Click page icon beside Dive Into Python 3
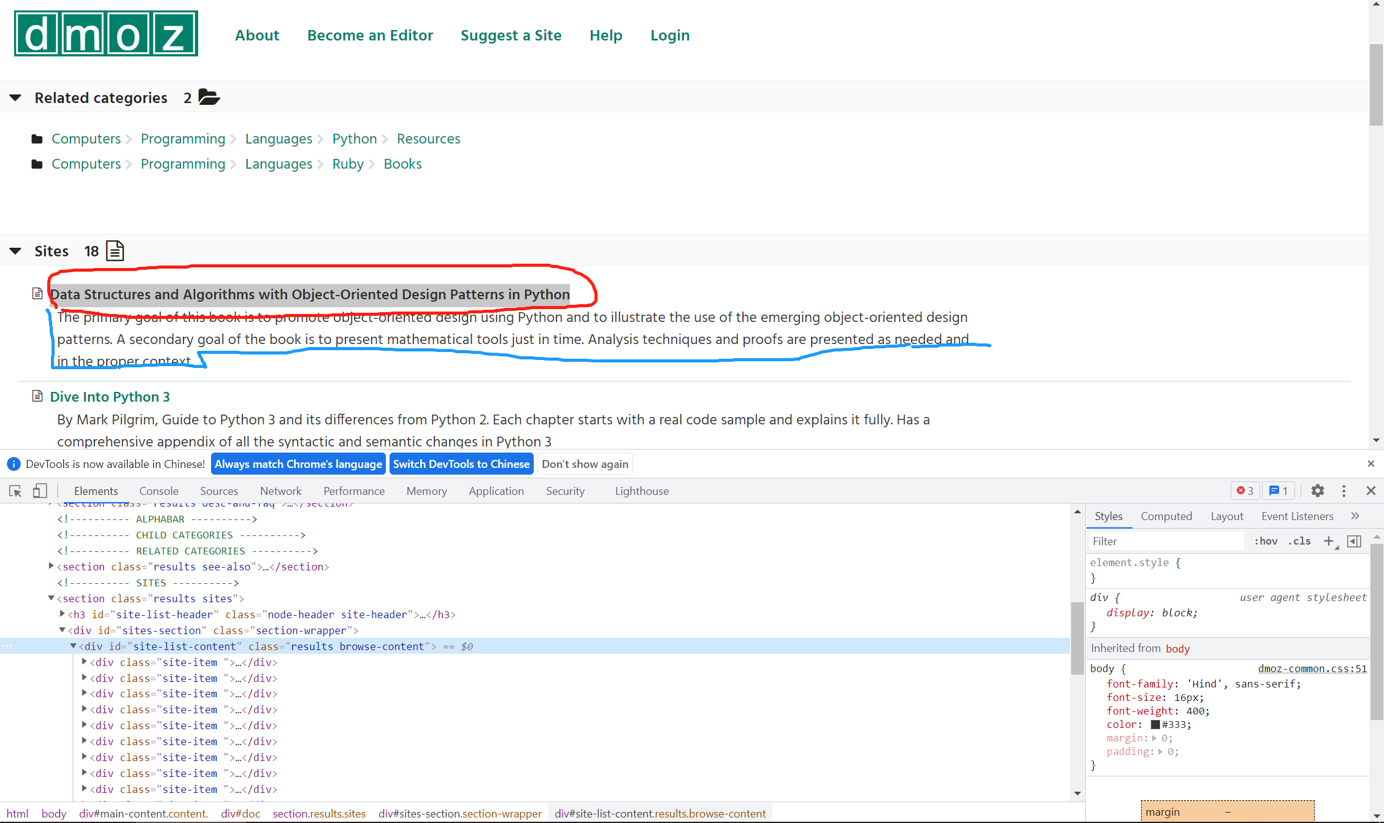This screenshot has height=823, width=1384. 37,396
